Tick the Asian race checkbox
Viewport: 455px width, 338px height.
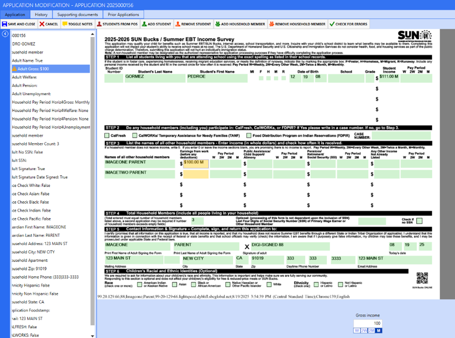coord(175,284)
